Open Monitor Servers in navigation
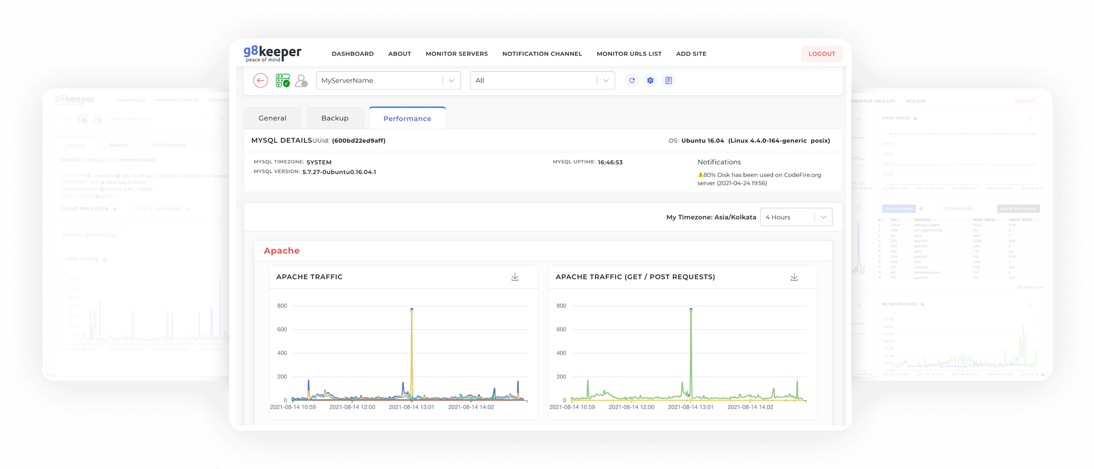 [456, 54]
